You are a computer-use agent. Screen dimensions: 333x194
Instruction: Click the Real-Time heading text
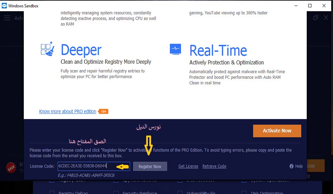pyautogui.click(x=218, y=50)
